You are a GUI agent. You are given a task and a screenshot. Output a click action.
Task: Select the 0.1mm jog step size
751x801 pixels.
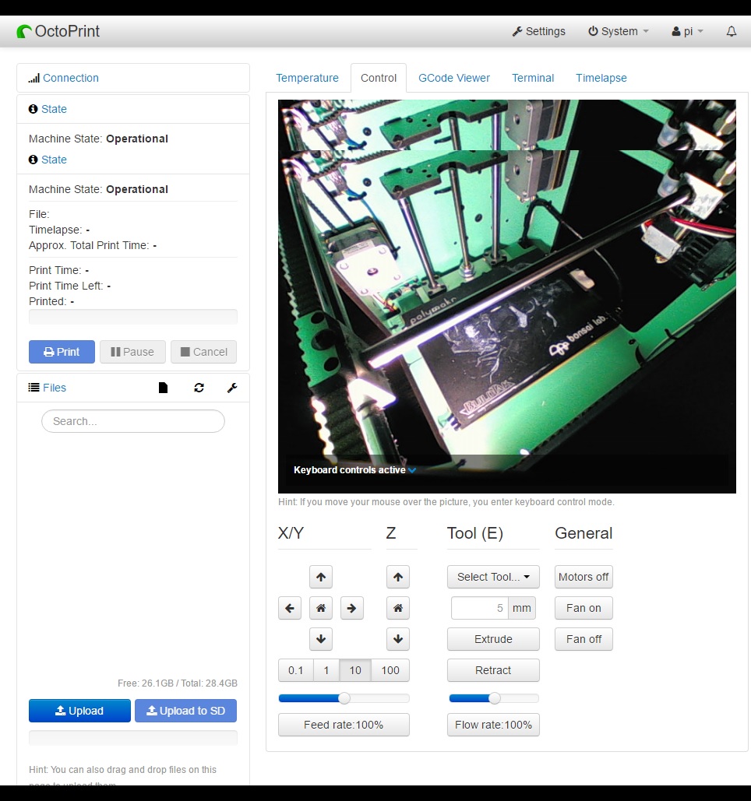[295, 670]
